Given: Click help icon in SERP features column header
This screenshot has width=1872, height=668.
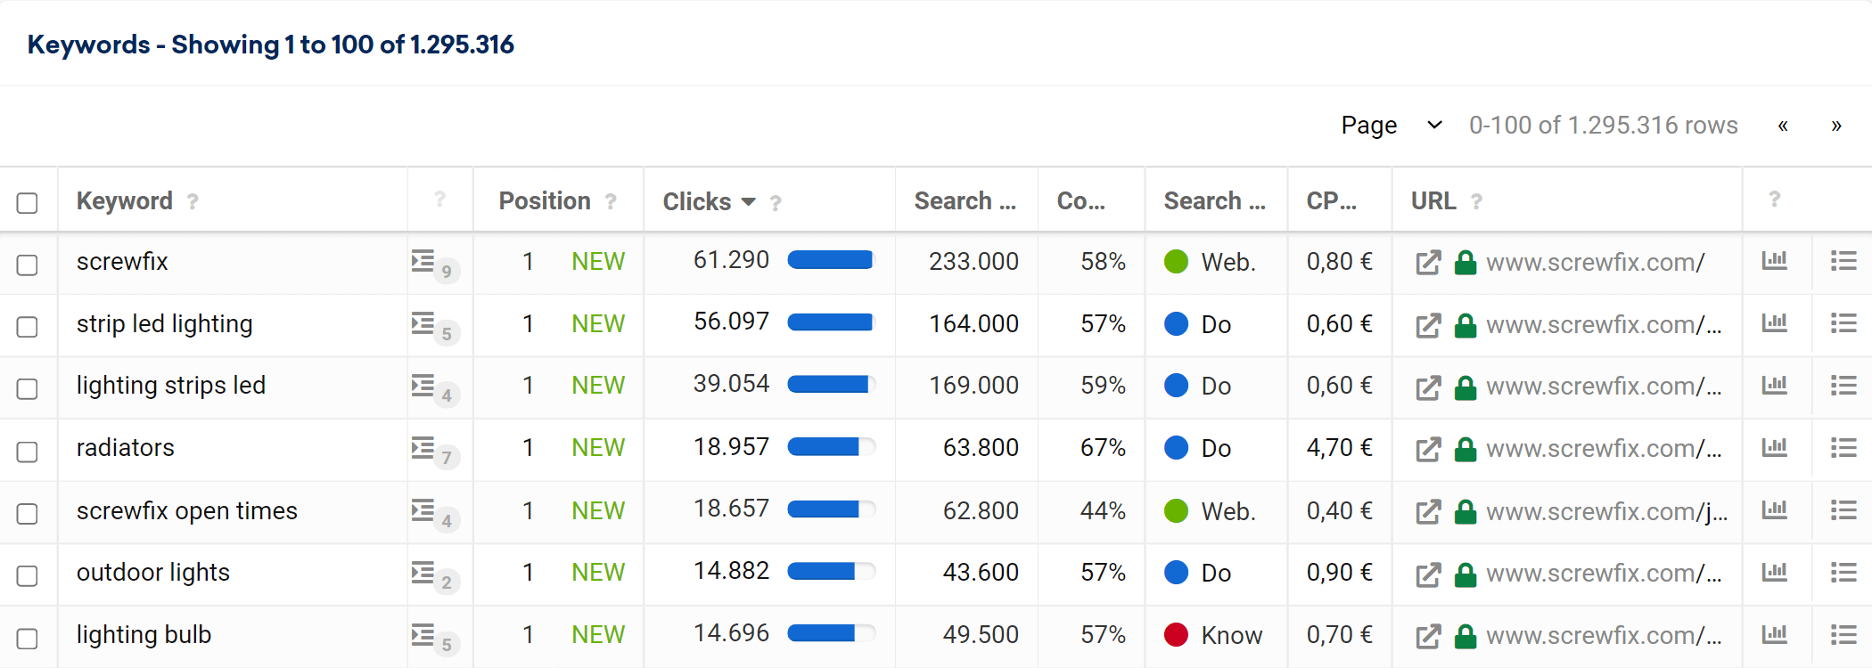Looking at the screenshot, I should tap(439, 200).
